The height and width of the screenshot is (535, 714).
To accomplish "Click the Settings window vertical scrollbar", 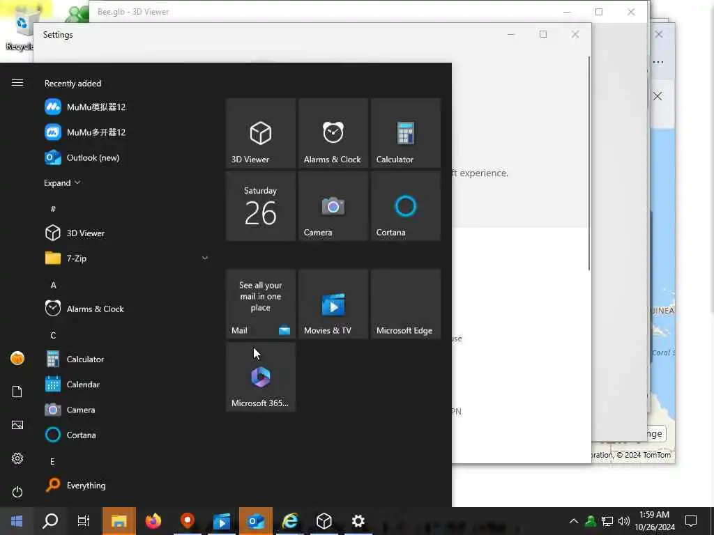I will tap(588, 164).
